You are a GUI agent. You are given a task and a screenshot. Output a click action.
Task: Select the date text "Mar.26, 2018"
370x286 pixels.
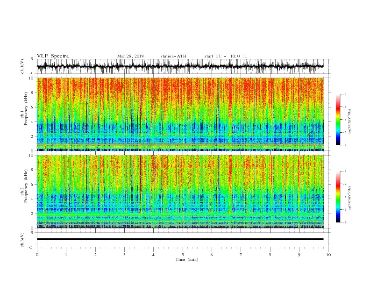tap(130, 56)
